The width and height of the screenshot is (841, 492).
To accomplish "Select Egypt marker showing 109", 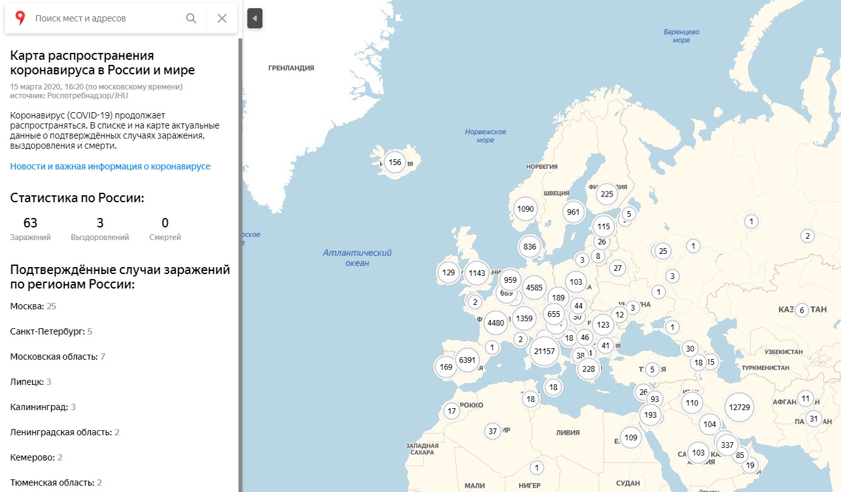I will point(630,437).
